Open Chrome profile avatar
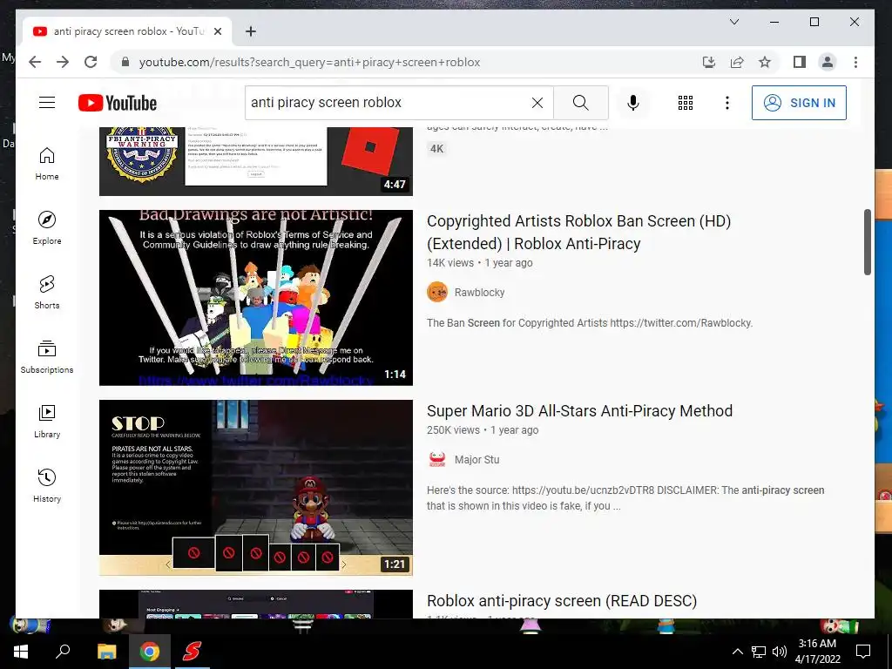 point(828,62)
